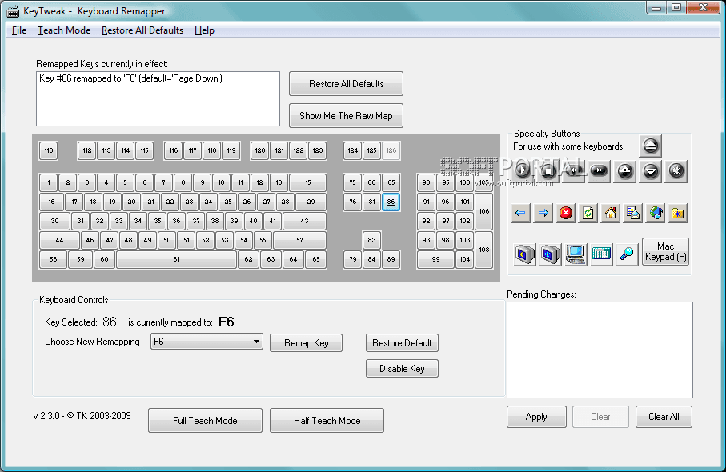Select the Stop media specialty button
This screenshot has height=472, width=726.
tap(548, 171)
